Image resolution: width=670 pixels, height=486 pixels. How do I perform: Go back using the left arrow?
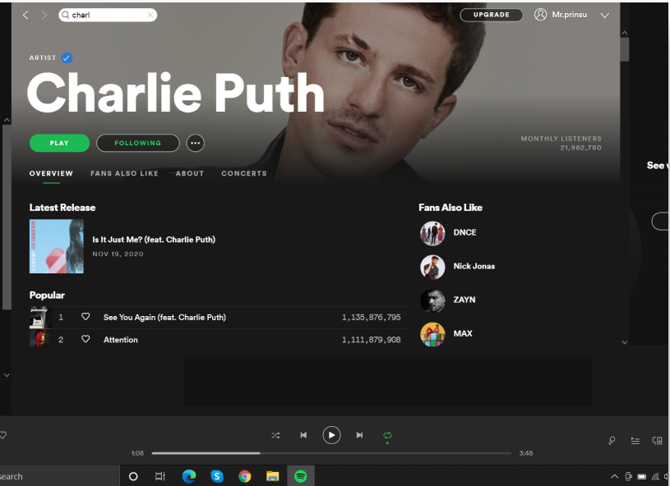(x=25, y=15)
